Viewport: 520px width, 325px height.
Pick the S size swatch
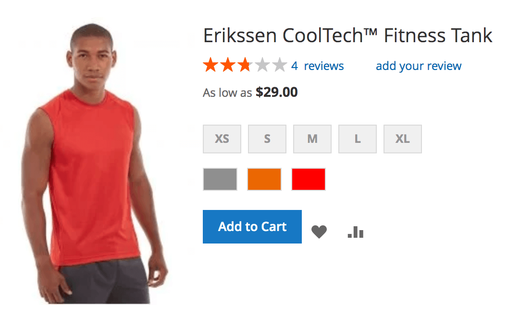(x=267, y=139)
